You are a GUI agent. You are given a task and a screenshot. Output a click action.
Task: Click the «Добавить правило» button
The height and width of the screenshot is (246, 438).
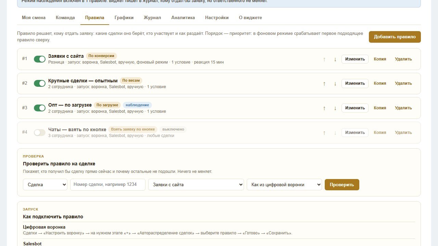pyautogui.click(x=395, y=37)
